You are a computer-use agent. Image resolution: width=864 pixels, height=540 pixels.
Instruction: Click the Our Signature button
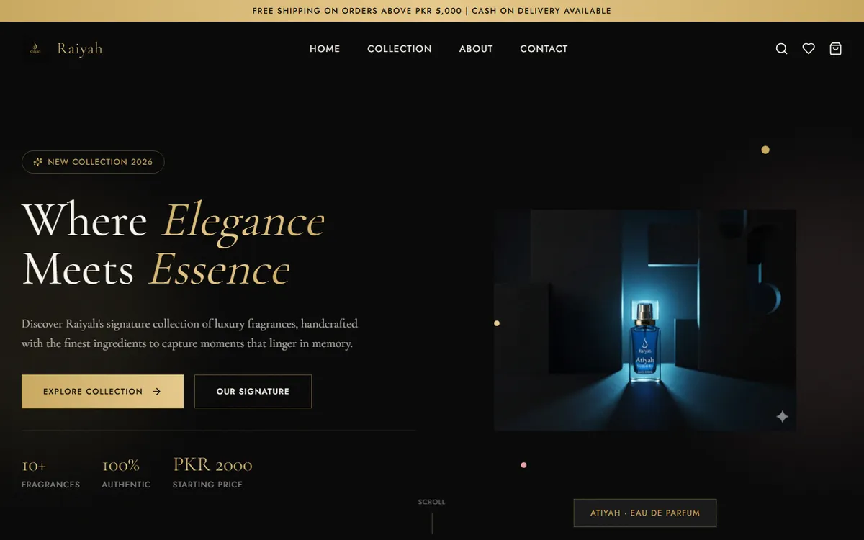coord(253,391)
